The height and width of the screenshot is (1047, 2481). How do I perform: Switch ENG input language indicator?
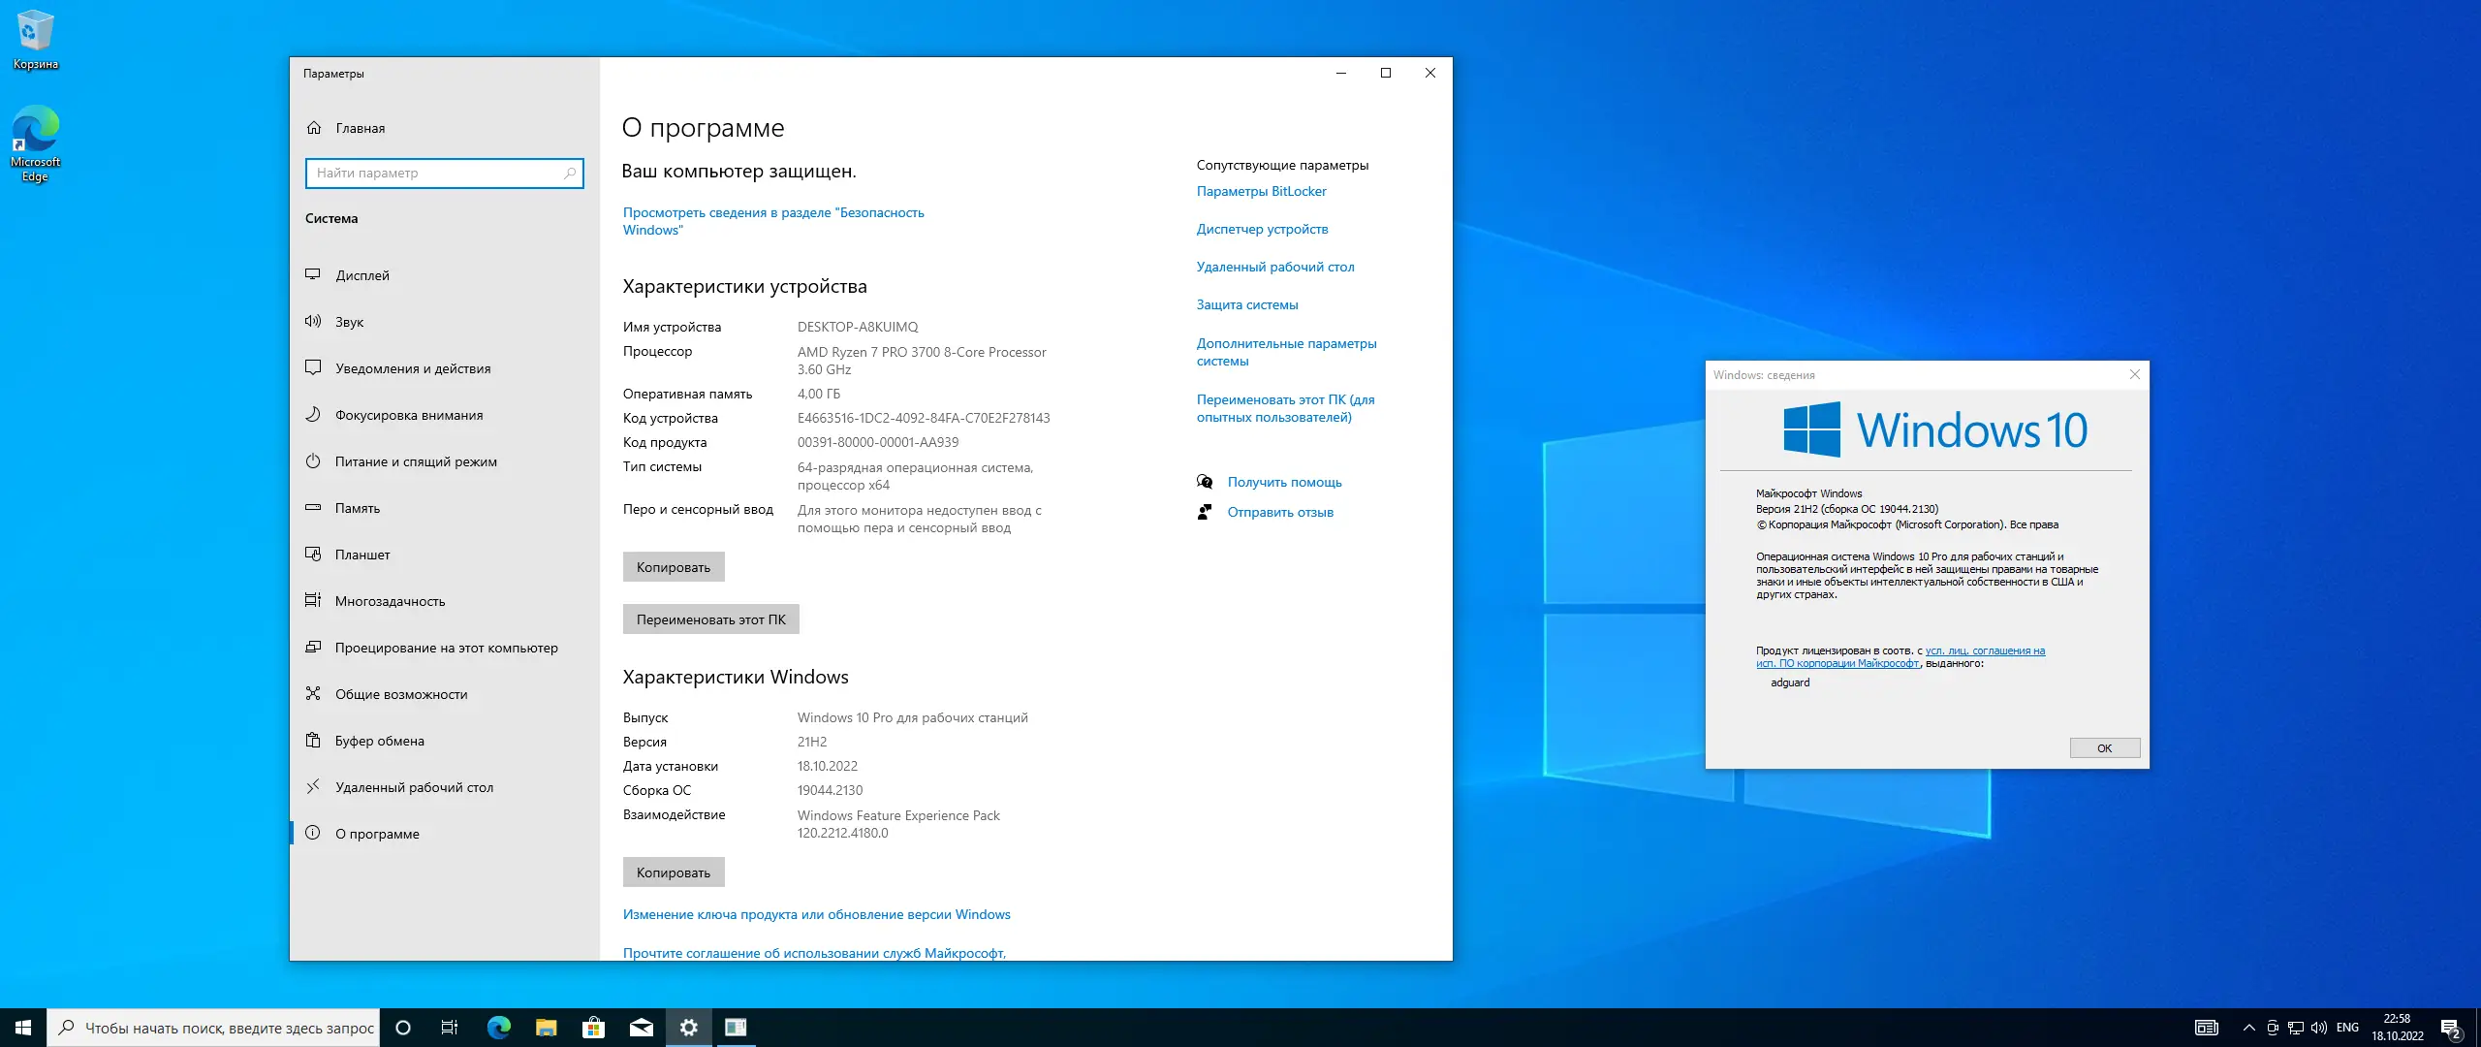tap(2347, 1028)
